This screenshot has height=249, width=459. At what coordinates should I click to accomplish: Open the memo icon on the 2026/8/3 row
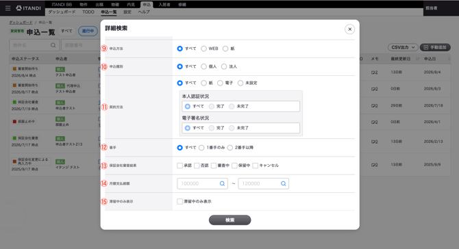(x=375, y=89)
